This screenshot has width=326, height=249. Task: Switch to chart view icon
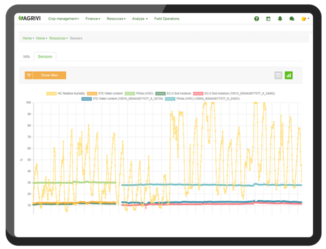[x=289, y=75]
